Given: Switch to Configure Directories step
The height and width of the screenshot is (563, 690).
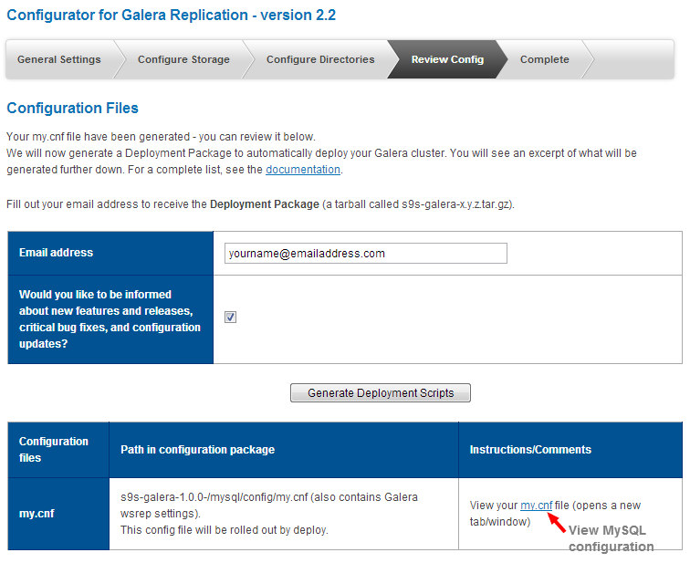Looking at the screenshot, I should click(x=320, y=59).
